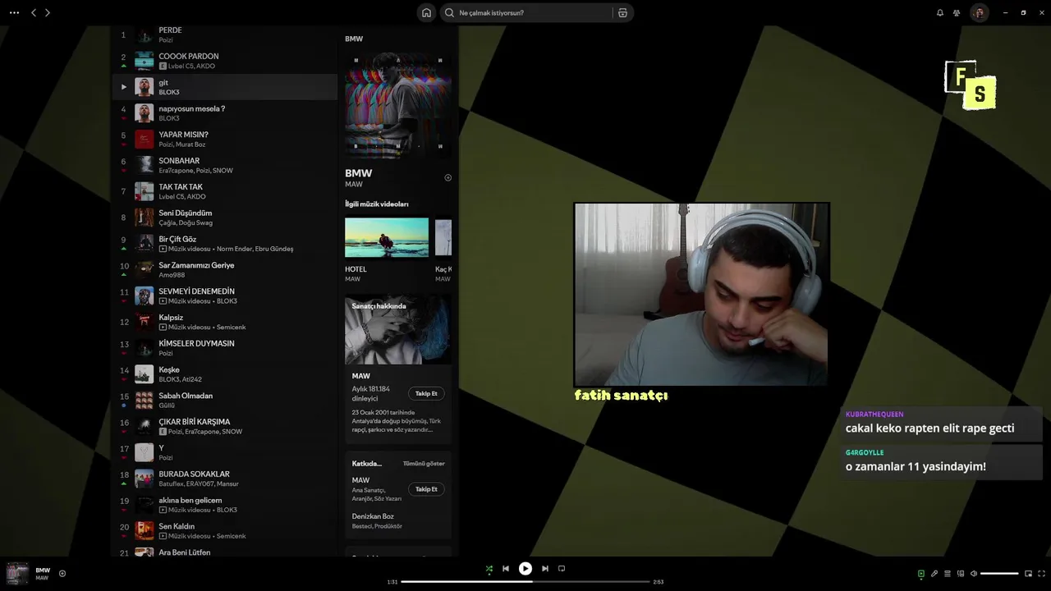The height and width of the screenshot is (591, 1051).
Task: Skip to the previous track
Action: click(x=506, y=568)
